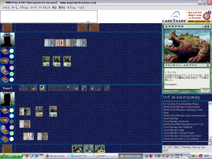This screenshot has height=159, width=212.
Task: Switch to Skype taskbar button
Action: [81, 156]
